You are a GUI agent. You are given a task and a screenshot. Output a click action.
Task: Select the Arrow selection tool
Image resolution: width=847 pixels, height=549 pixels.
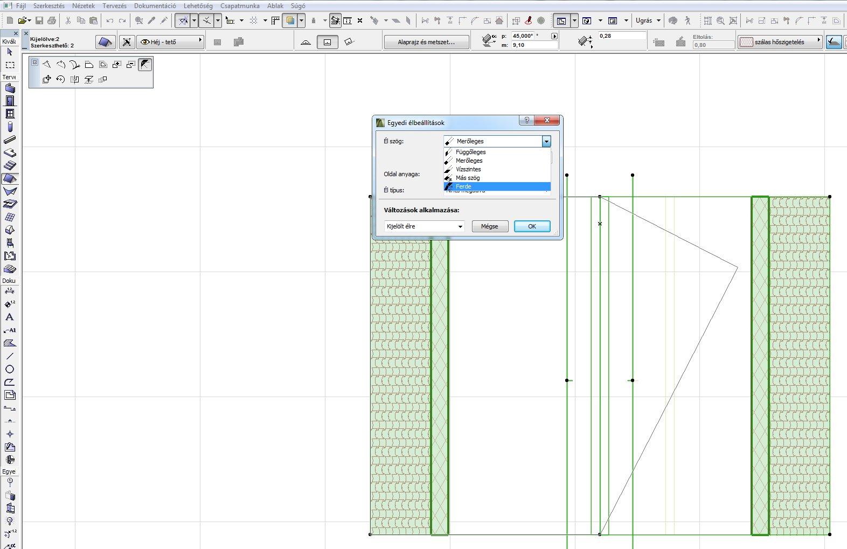point(10,52)
